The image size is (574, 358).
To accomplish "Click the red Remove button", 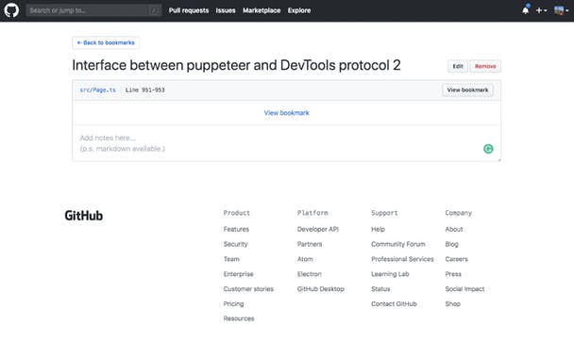I will click(485, 66).
